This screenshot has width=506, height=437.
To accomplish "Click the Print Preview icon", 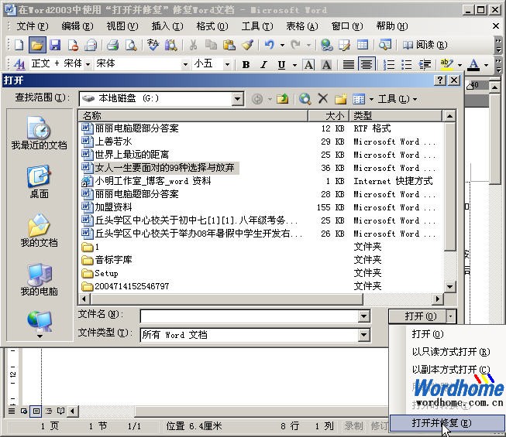I will (x=131, y=45).
